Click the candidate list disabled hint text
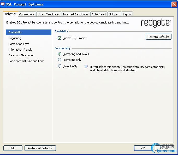The image size is (178, 155). coord(127,68)
